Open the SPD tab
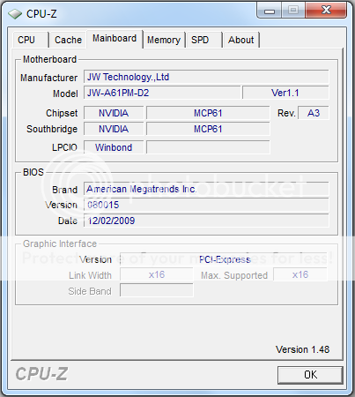Image resolution: width=355 pixels, height=397 pixels. (x=203, y=40)
